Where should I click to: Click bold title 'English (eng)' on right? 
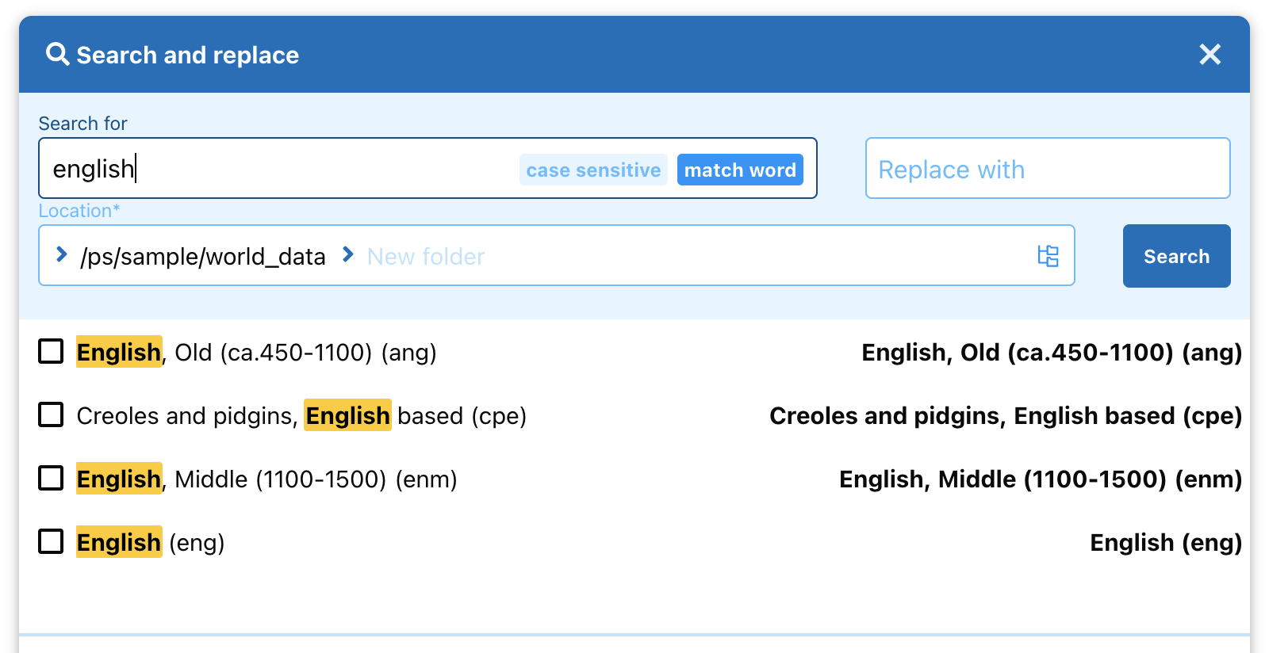[1166, 542]
